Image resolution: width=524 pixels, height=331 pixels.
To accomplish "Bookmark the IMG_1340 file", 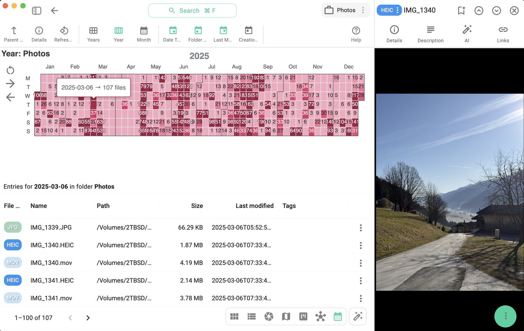I will pyautogui.click(x=461, y=10).
